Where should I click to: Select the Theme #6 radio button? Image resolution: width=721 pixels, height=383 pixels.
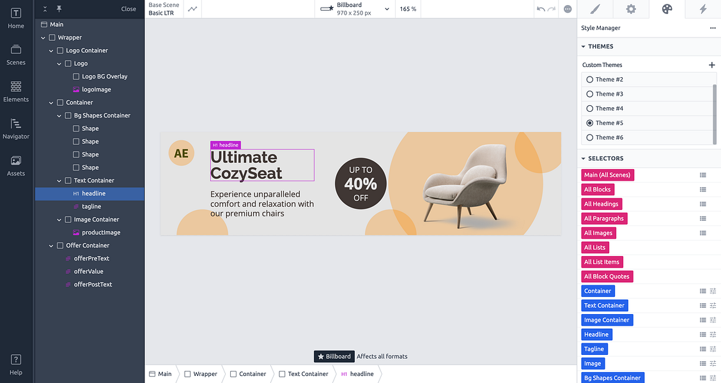[589, 137]
